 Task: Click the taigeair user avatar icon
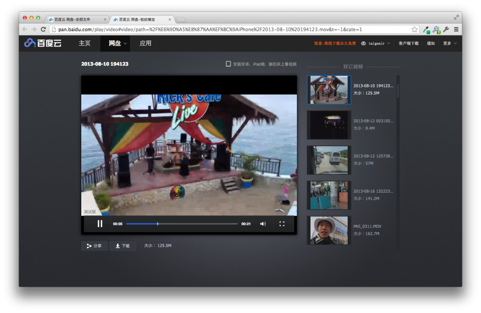point(364,43)
